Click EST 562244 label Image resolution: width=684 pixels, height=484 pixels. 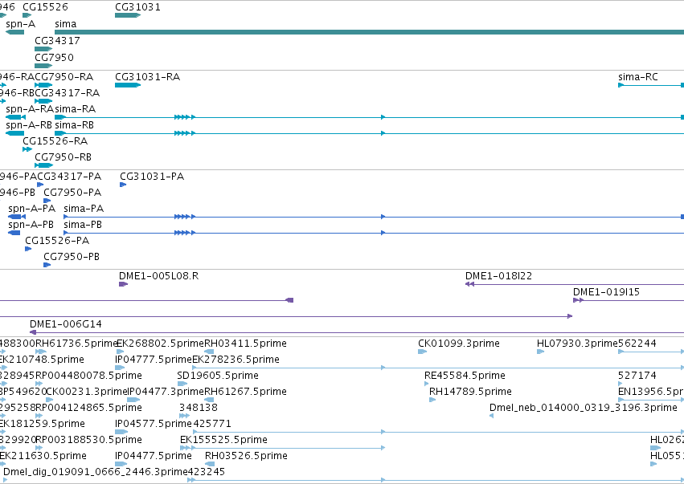tap(637, 344)
